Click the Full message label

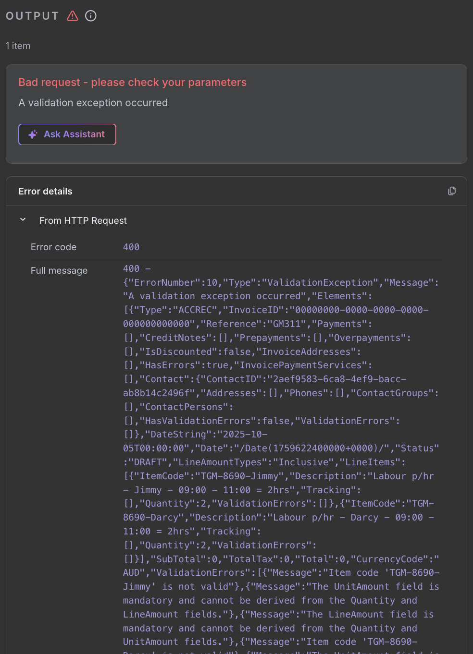click(x=59, y=270)
